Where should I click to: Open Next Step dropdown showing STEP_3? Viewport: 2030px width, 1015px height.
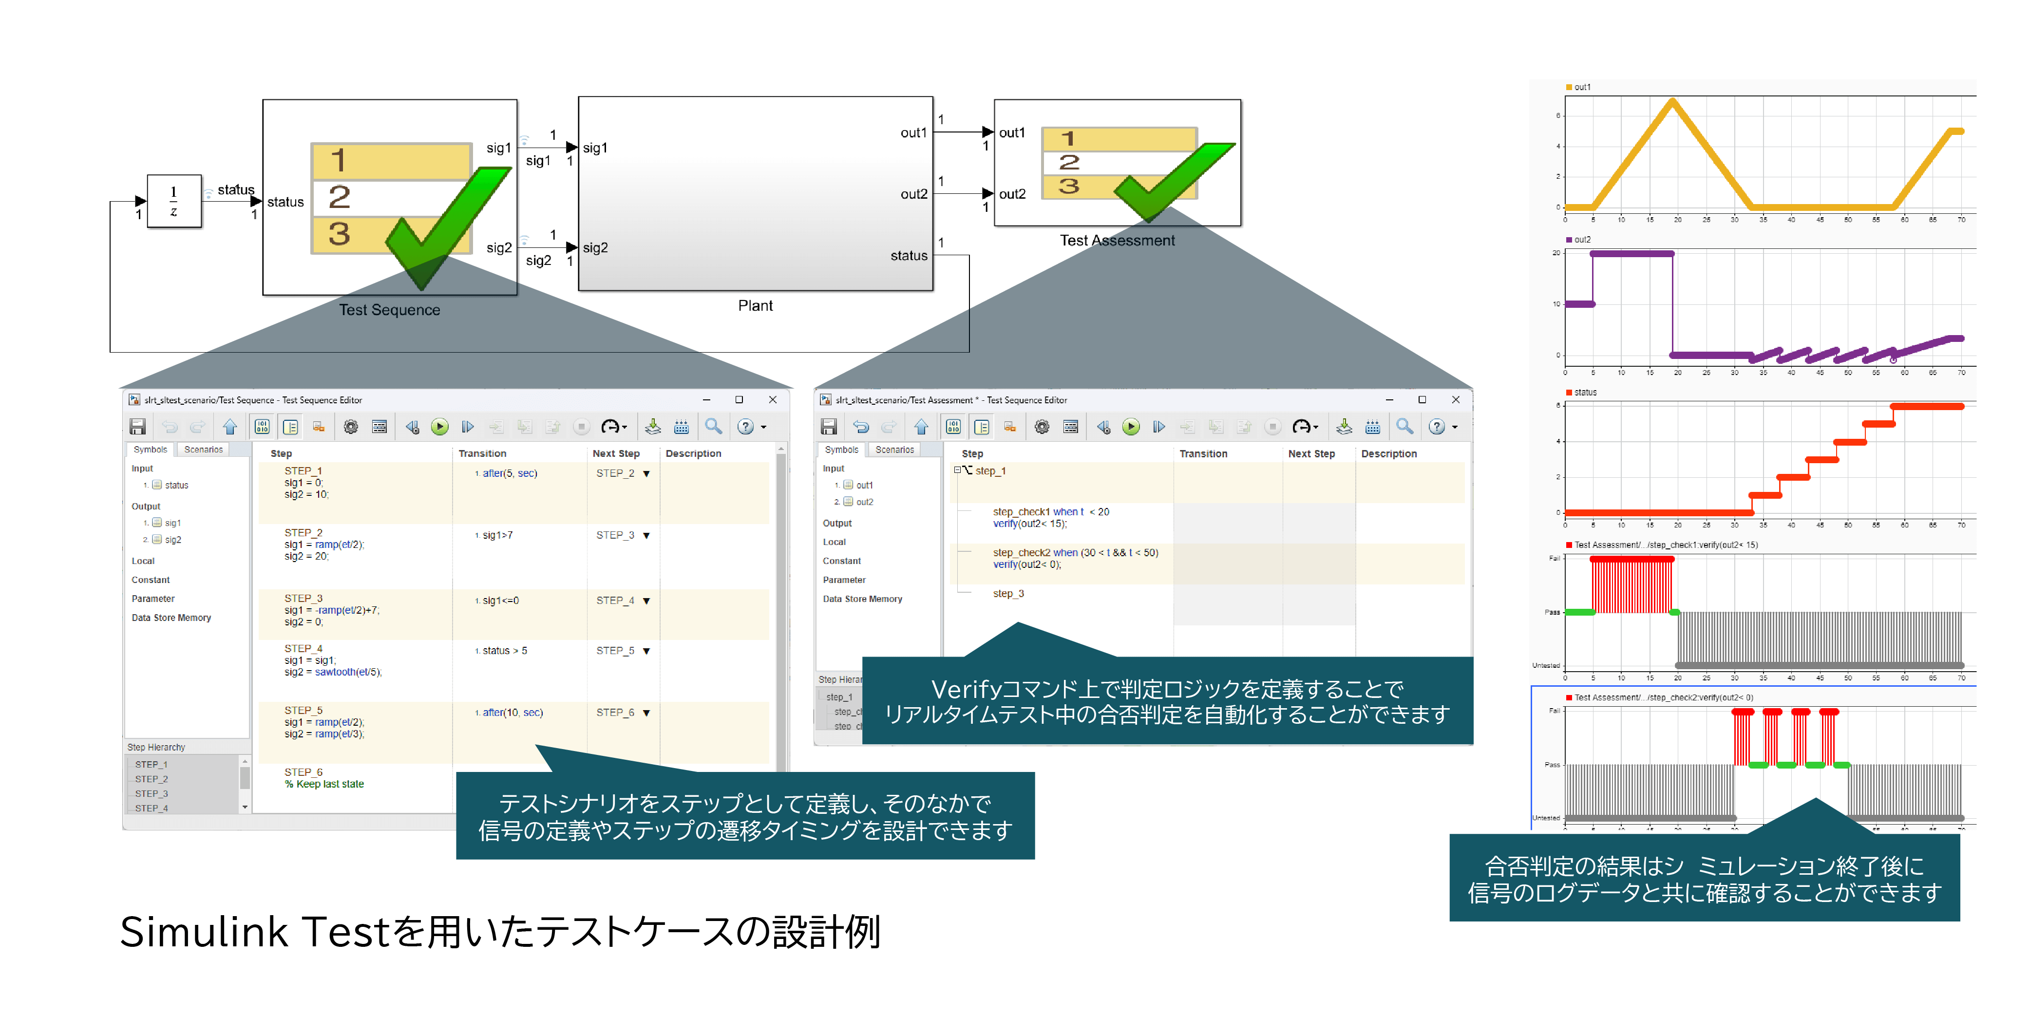[646, 535]
